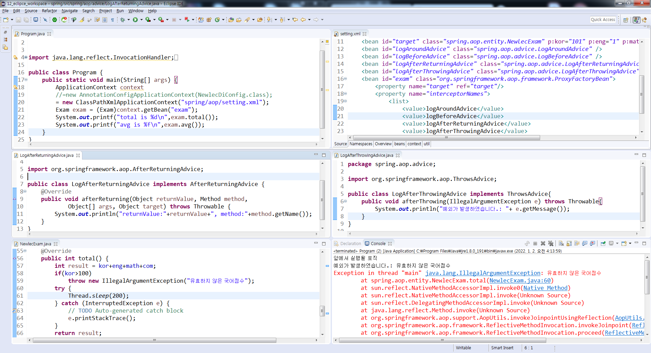Click the New Java Package icon
This screenshot has width=651, height=353.
209,20
